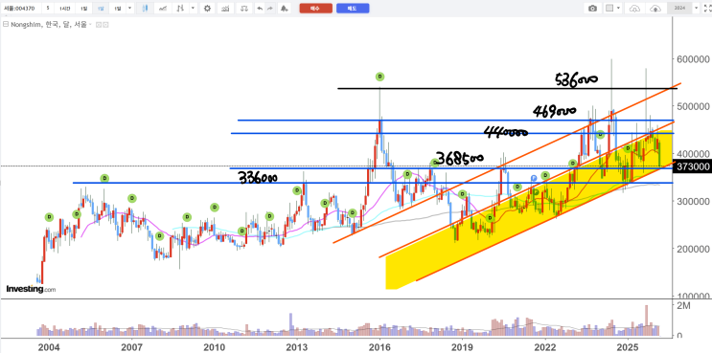Edit the symbol field 004370
Screen dimensions: 712x353
[20, 9]
